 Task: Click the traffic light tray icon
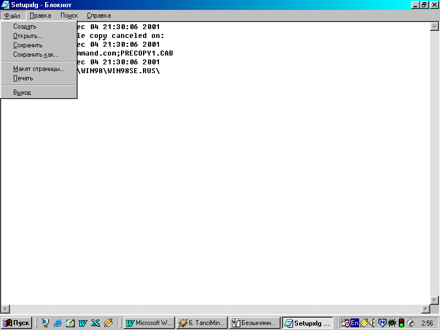click(x=402, y=323)
